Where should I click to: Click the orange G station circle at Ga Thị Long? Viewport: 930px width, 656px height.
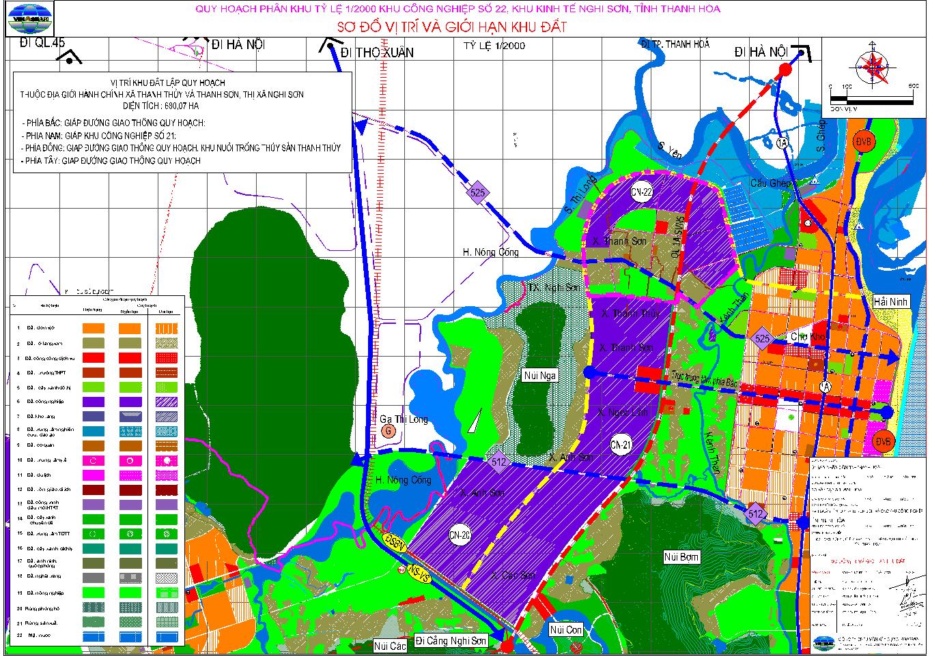click(388, 431)
